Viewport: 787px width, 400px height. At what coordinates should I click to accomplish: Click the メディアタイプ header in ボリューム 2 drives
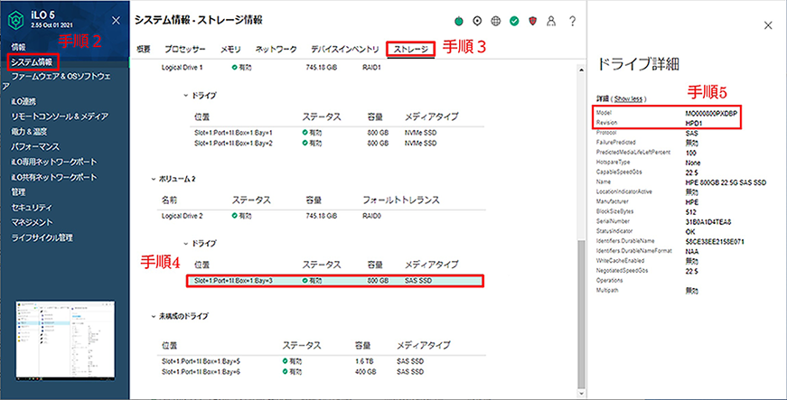click(431, 265)
